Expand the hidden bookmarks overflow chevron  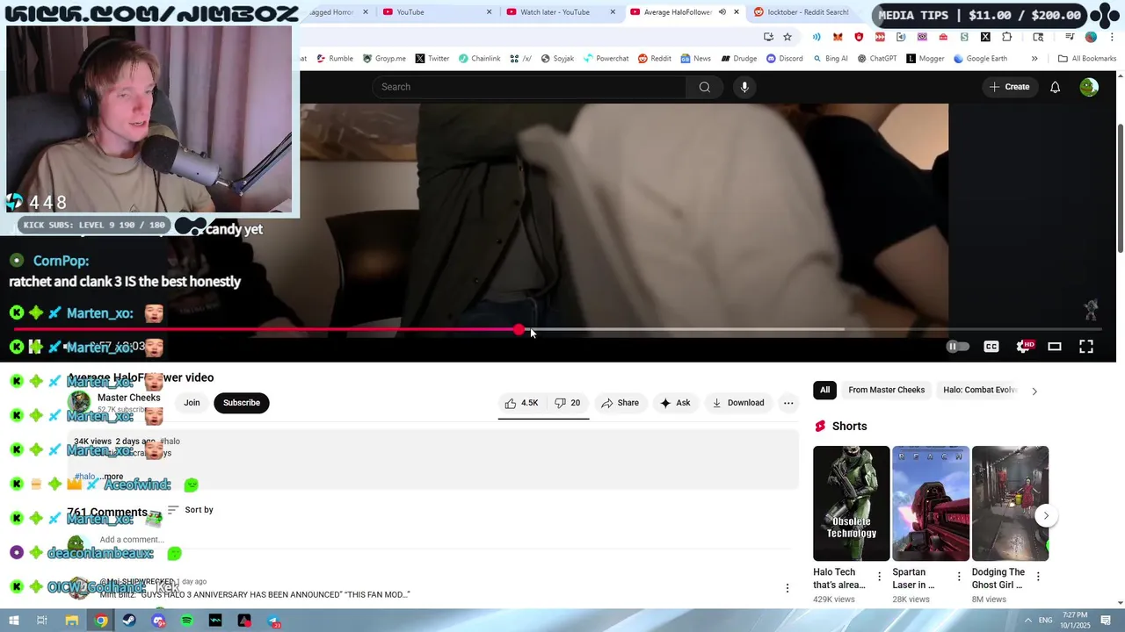coord(1034,59)
